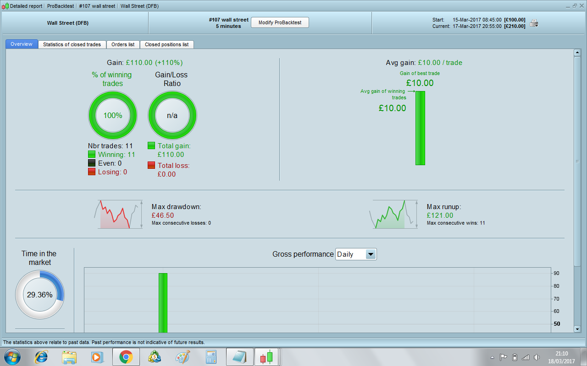Switch to the Notepad taskbar window
The image size is (587, 366).
click(x=240, y=357)
